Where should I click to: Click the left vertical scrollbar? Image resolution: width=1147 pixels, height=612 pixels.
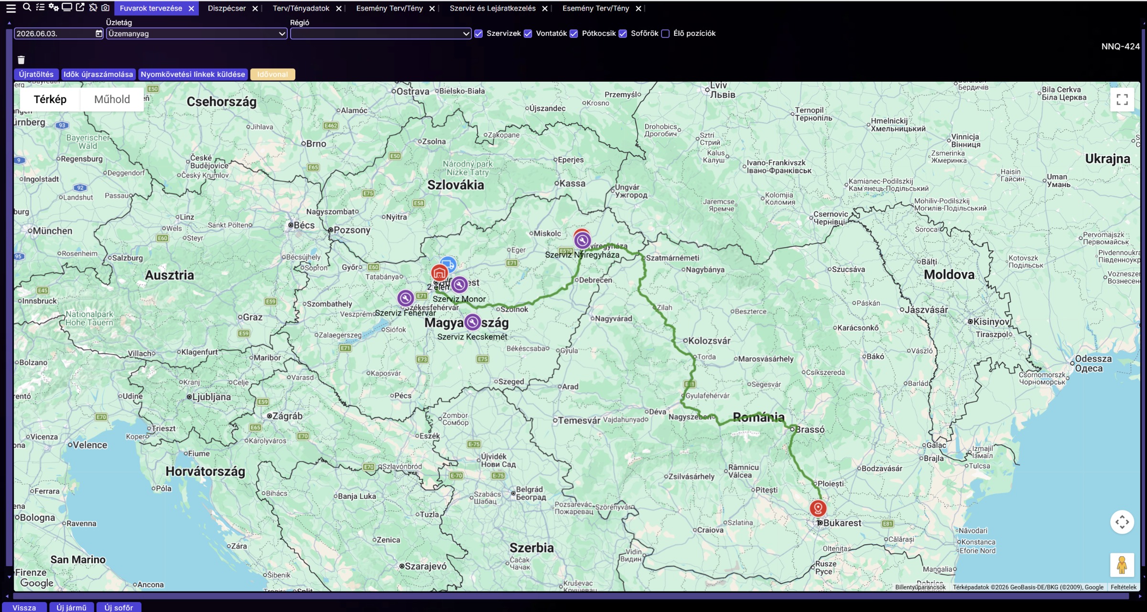tap(9, 297)
